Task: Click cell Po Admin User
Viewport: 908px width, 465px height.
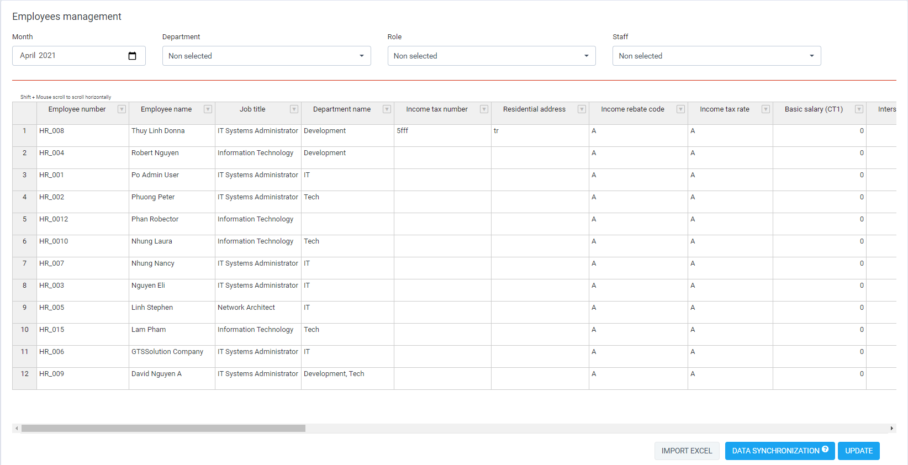Action: click(x=172, y=179)
